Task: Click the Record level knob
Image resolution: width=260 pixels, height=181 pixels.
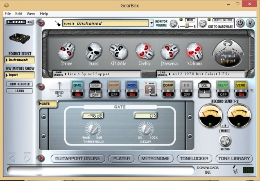Action: (x=225, y=141)
